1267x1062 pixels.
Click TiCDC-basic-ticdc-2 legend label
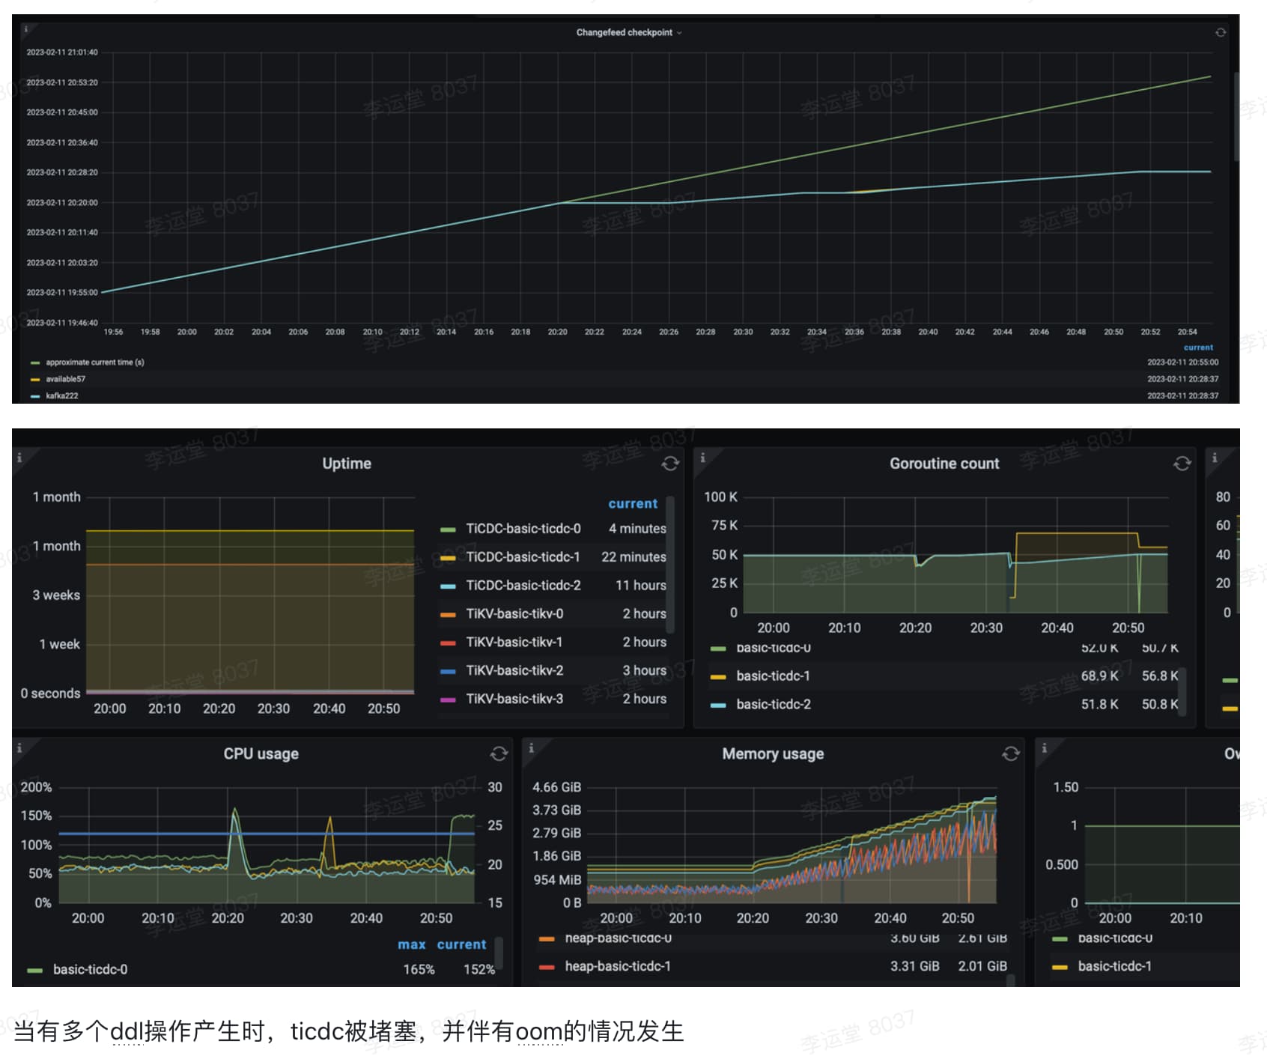click(x=523, y=585)
